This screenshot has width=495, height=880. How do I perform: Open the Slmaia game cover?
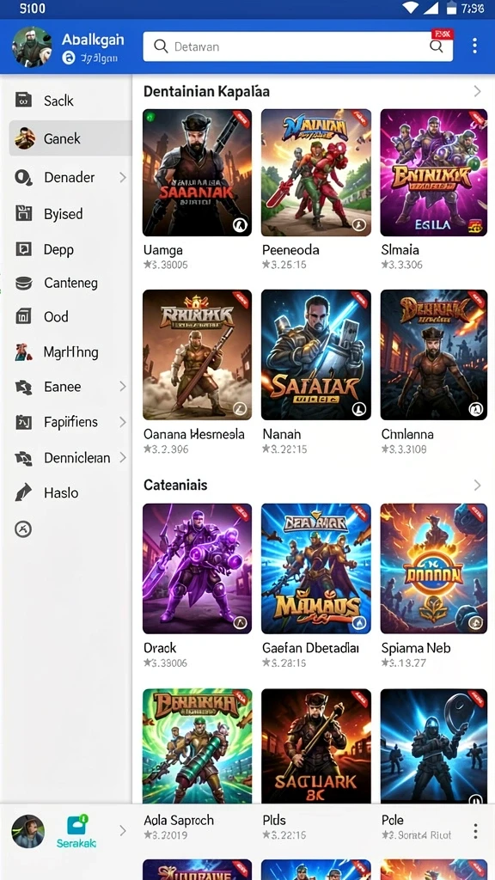click(x=434, y=173)
